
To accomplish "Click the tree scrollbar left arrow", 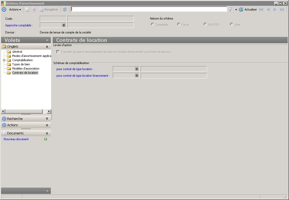I will (x=3, y=111).
